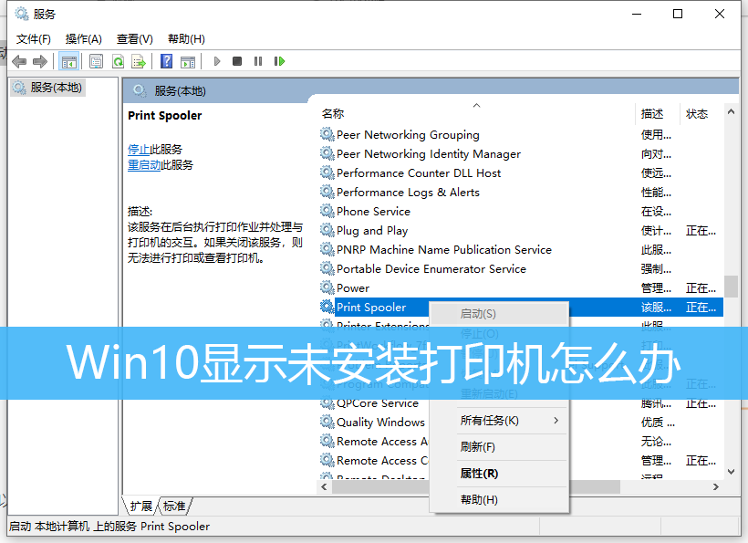Click the 重启动 service link
Image resolution: width=748 pixels, height=543 pixels.
(144, 165)
